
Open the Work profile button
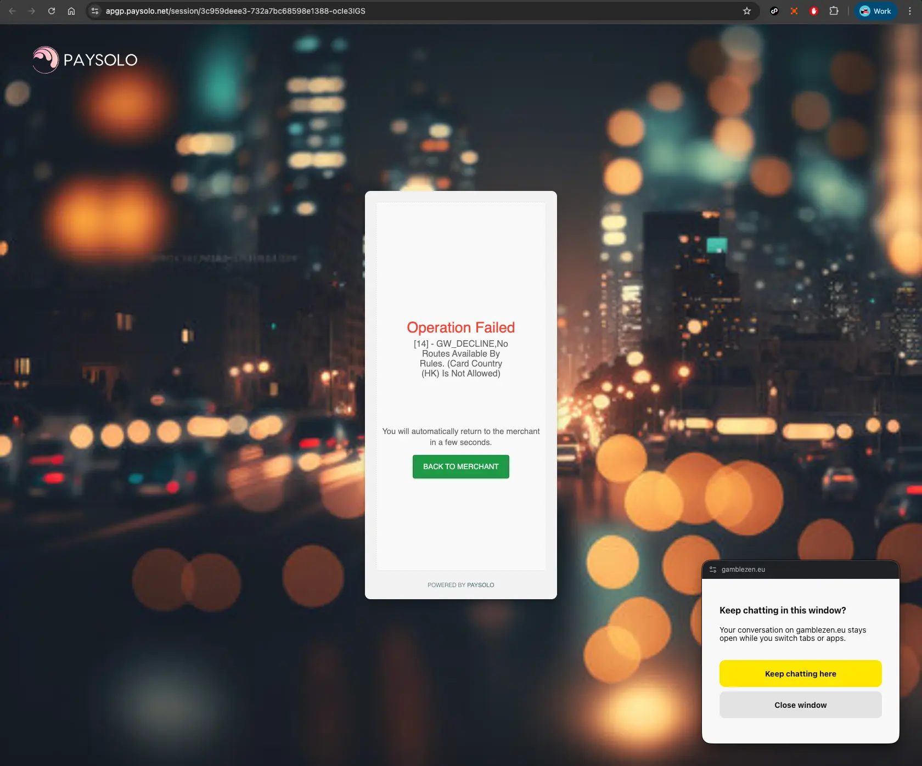tap(876, 11)
